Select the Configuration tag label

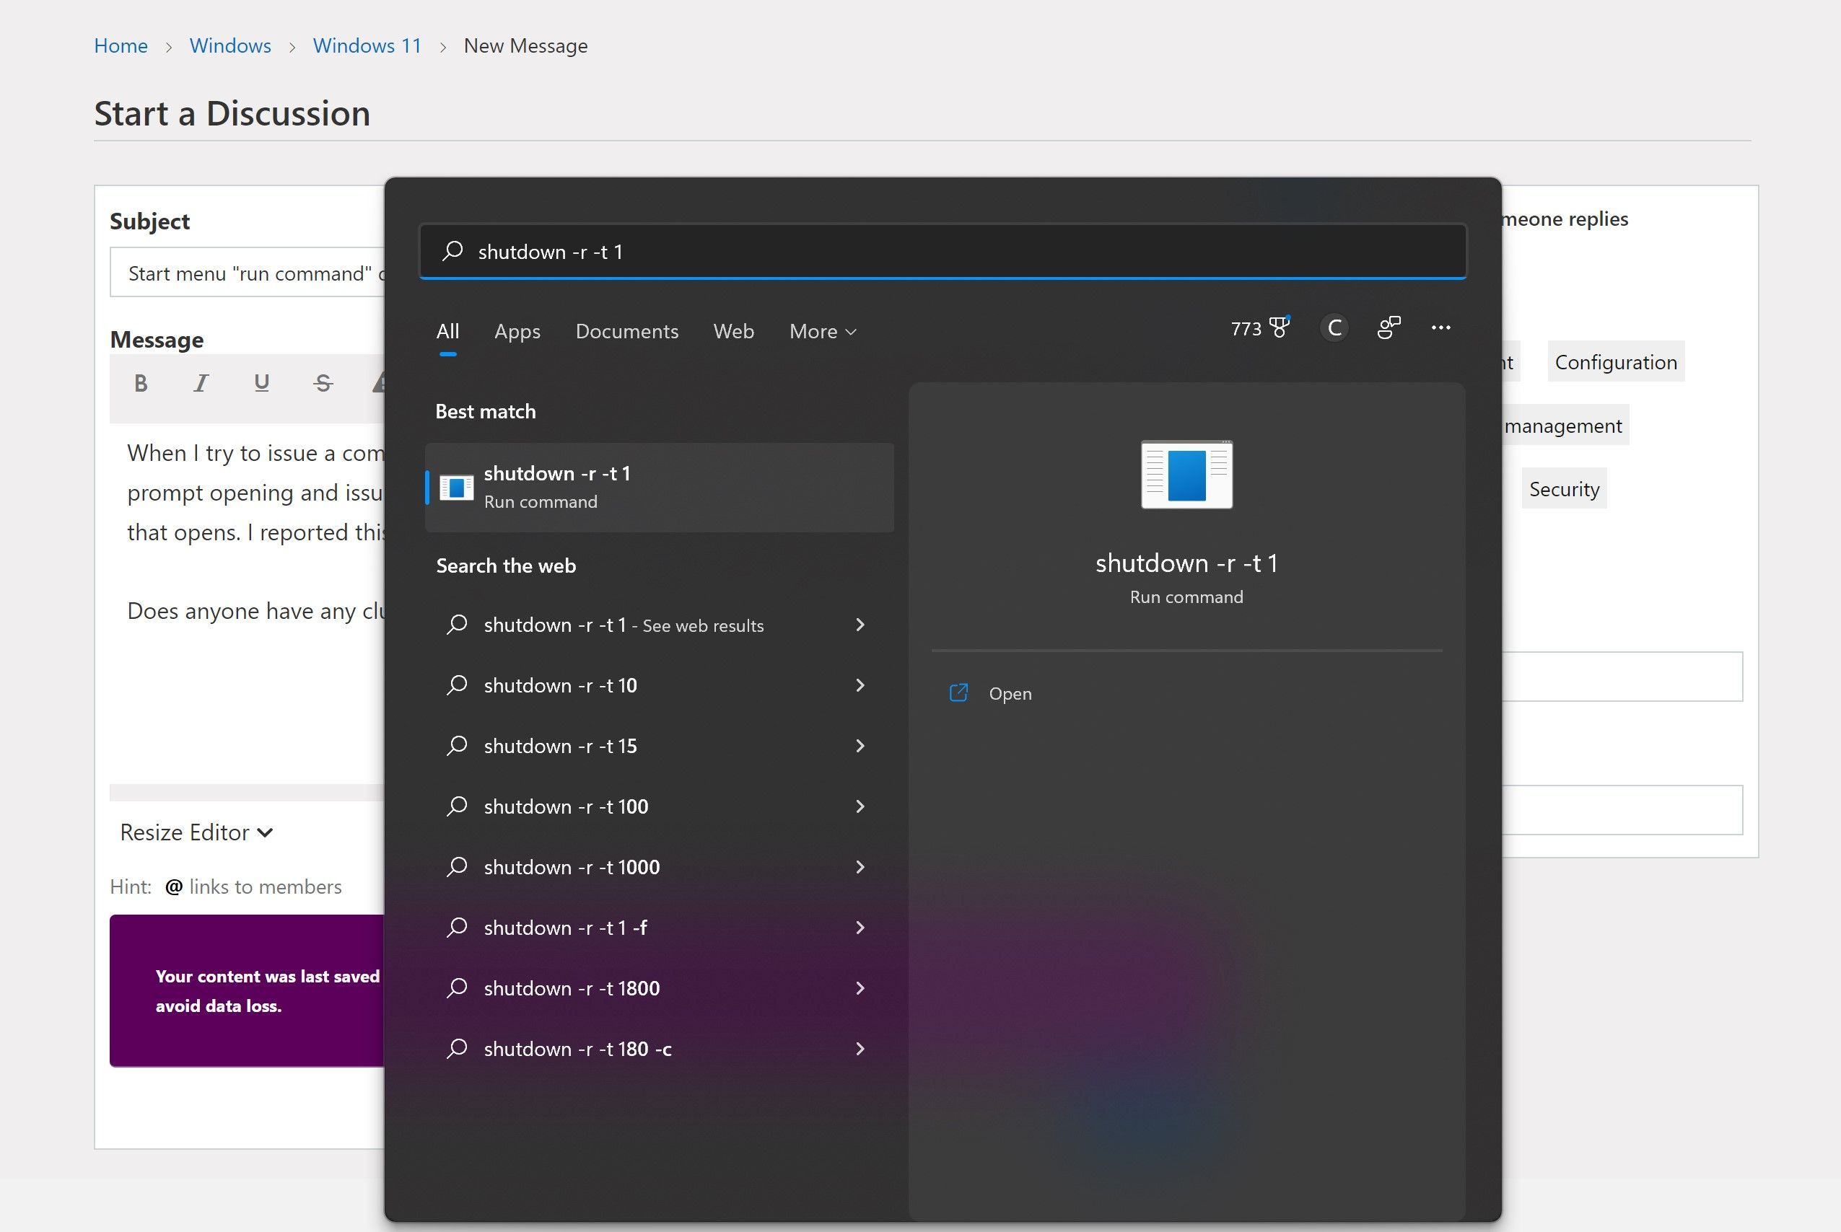[x=1615, y=362]
